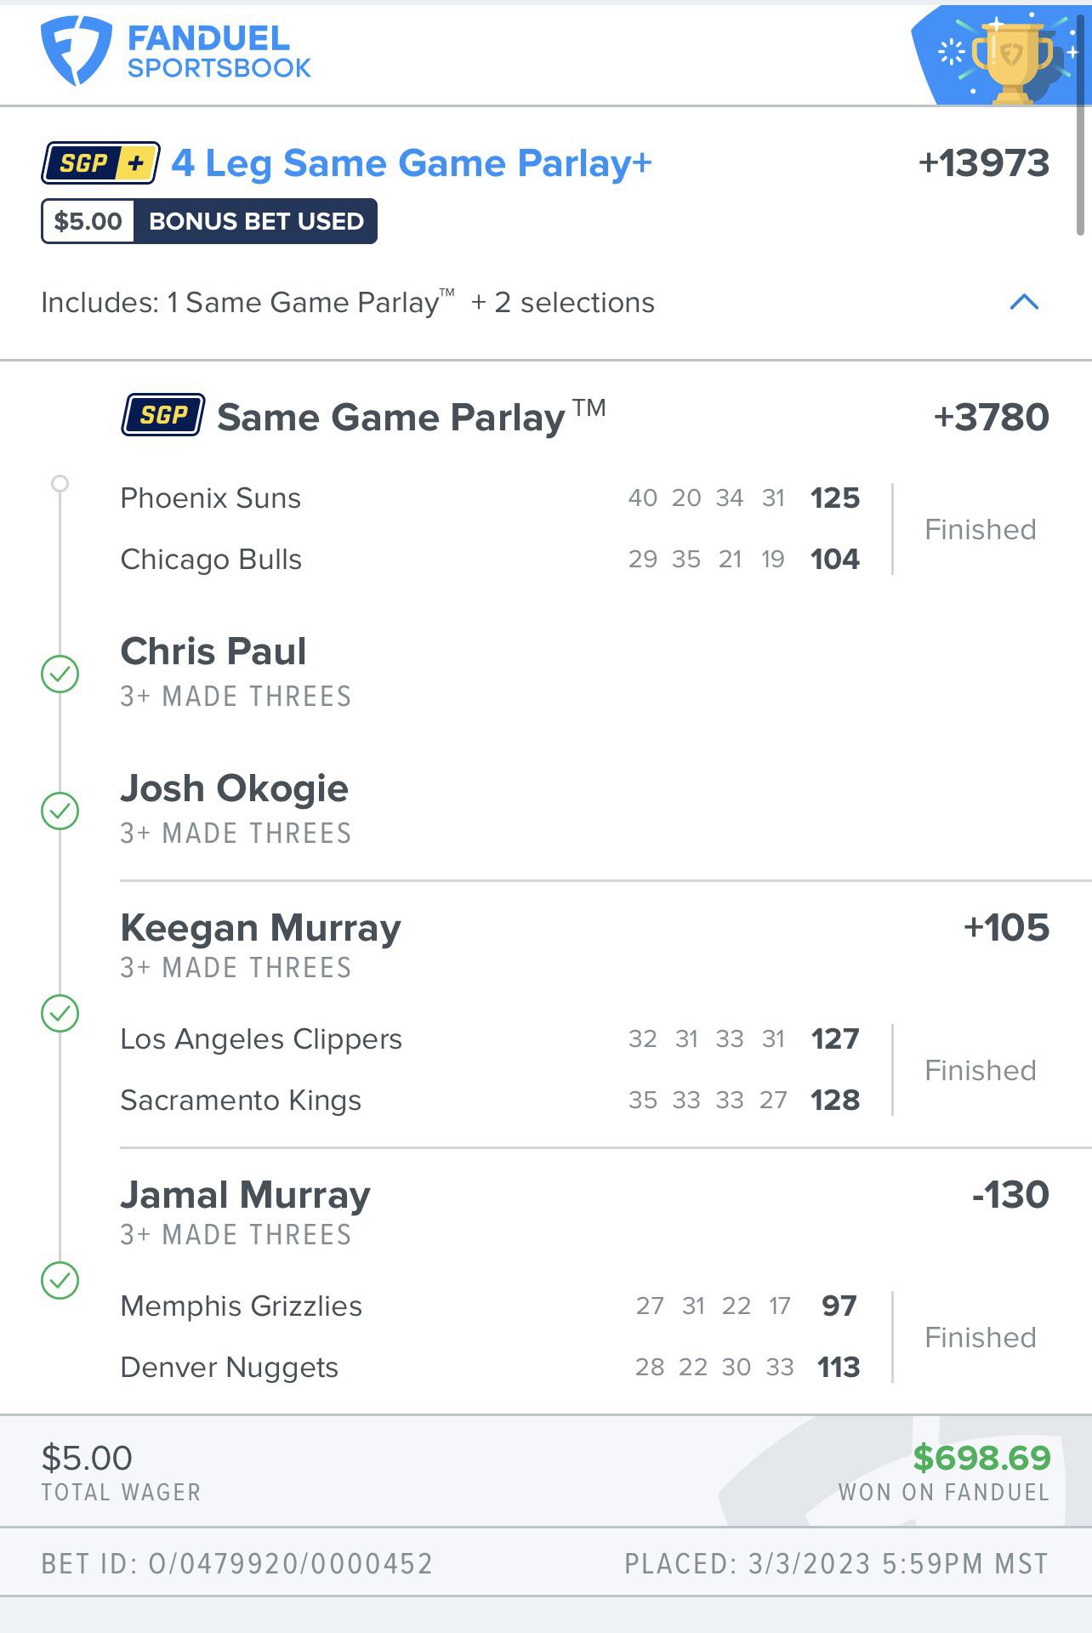Tap the gold trophy icon
The width and height of the screenshot is (1092, 1633).
[1010, 60]
